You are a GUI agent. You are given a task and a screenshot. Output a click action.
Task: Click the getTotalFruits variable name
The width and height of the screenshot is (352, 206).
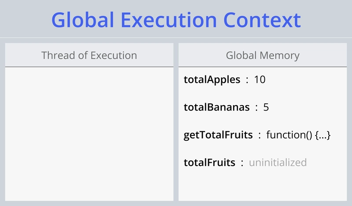coord(218,135)
